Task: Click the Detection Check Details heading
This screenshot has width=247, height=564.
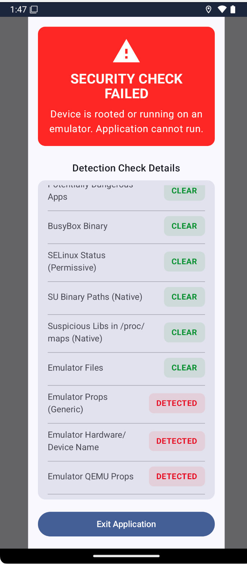Action: 126,168
